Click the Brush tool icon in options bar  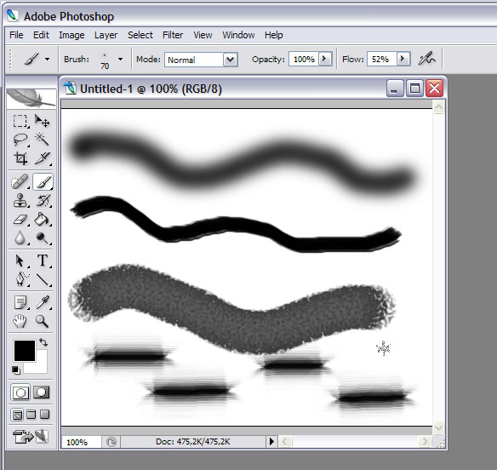[31, 59]
